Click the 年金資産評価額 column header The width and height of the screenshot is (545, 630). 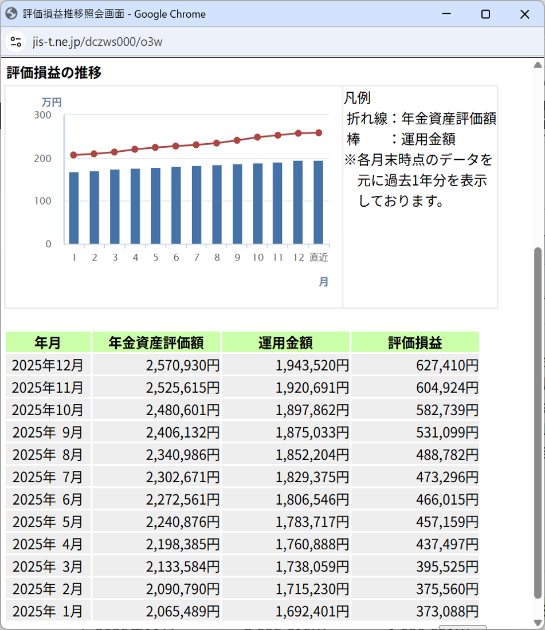point(156,342)
